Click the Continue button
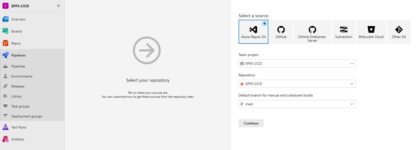This screenshot has height=150, width=420. click(x=251, y=123)
